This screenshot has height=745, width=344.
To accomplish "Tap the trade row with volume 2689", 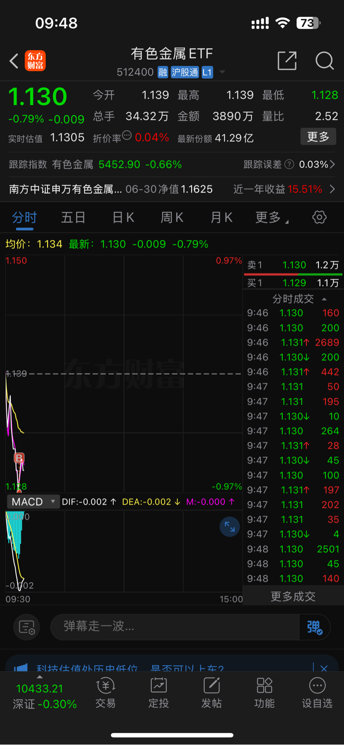I will [x=293, y=342].
